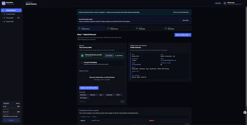Click the resume PDF document icon
The image size is (247, 125).
(82, 56)
